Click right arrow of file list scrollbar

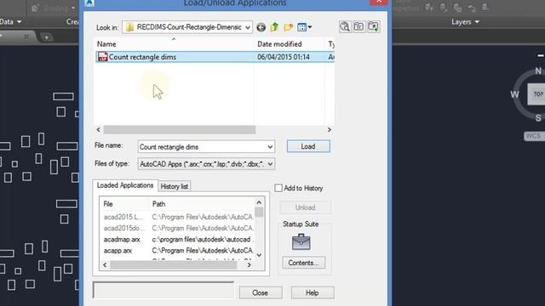330,129
